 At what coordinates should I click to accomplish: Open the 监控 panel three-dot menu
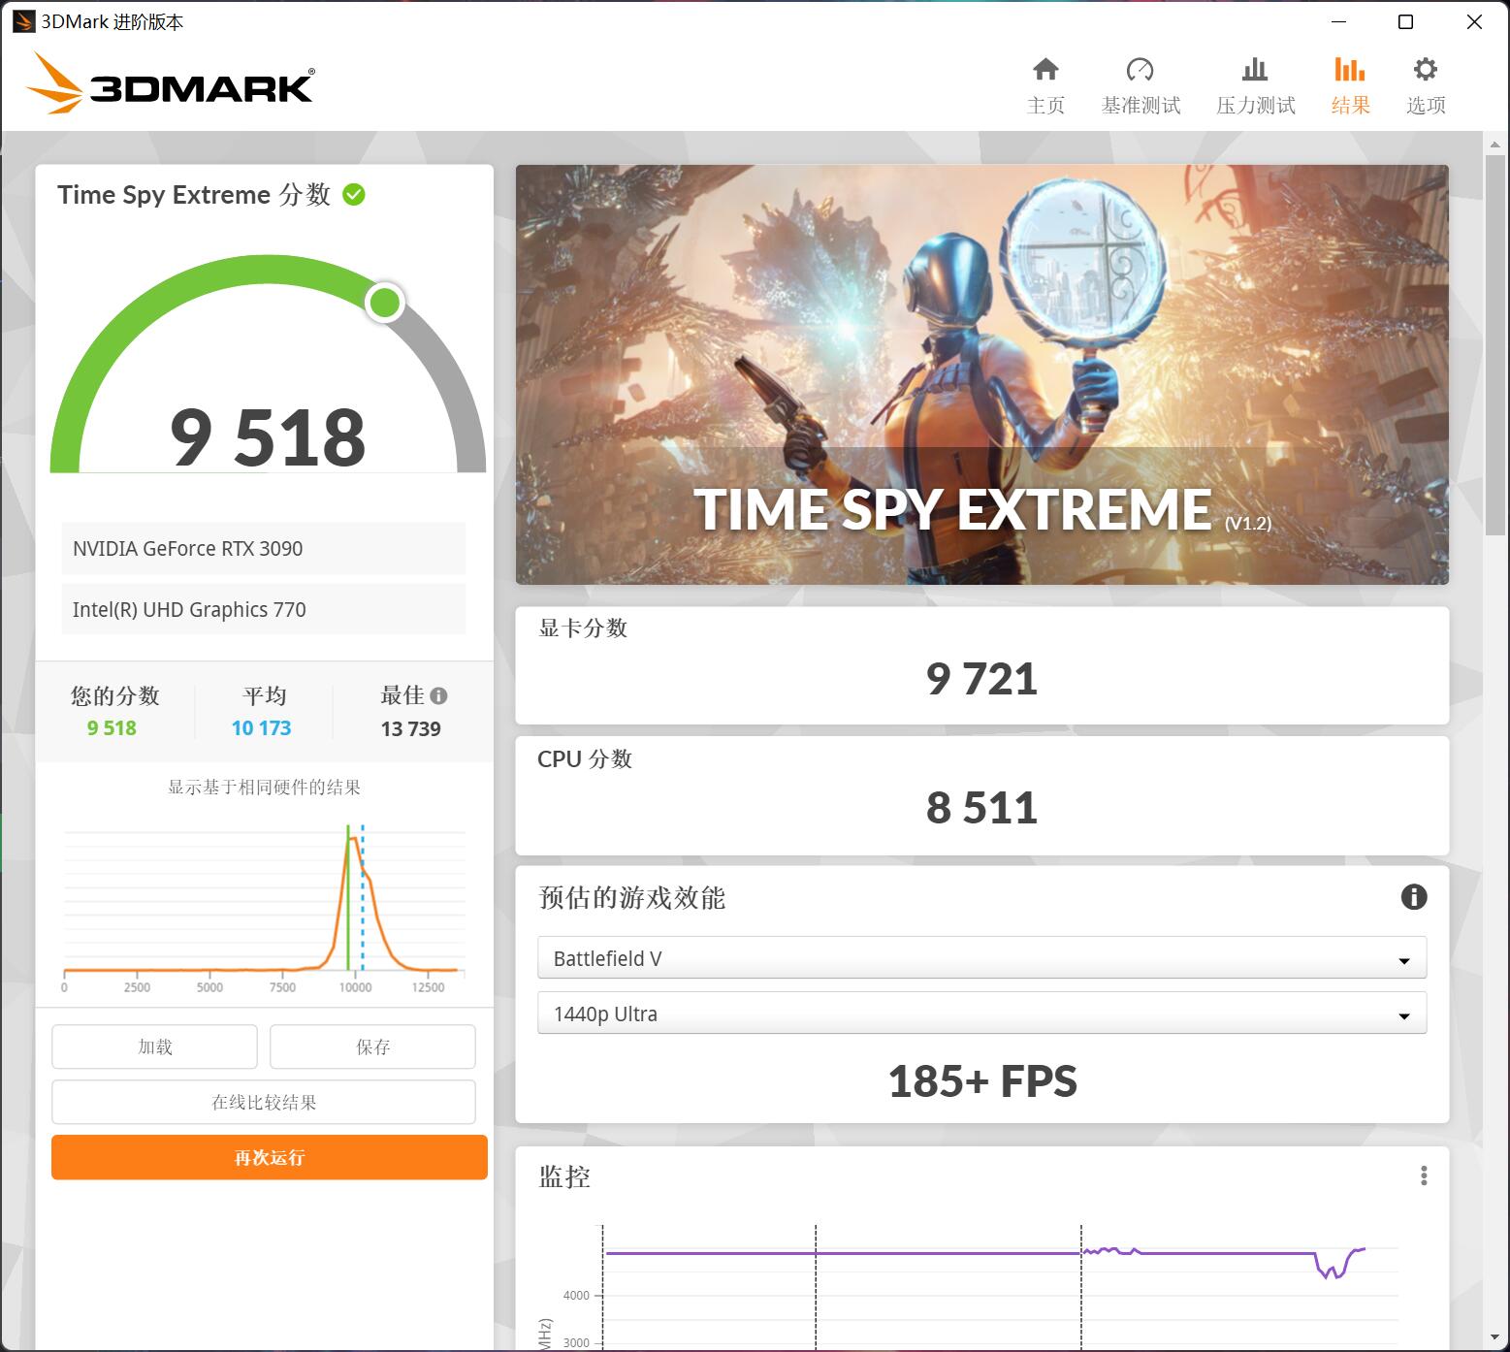click(x=1424, y=1176)
